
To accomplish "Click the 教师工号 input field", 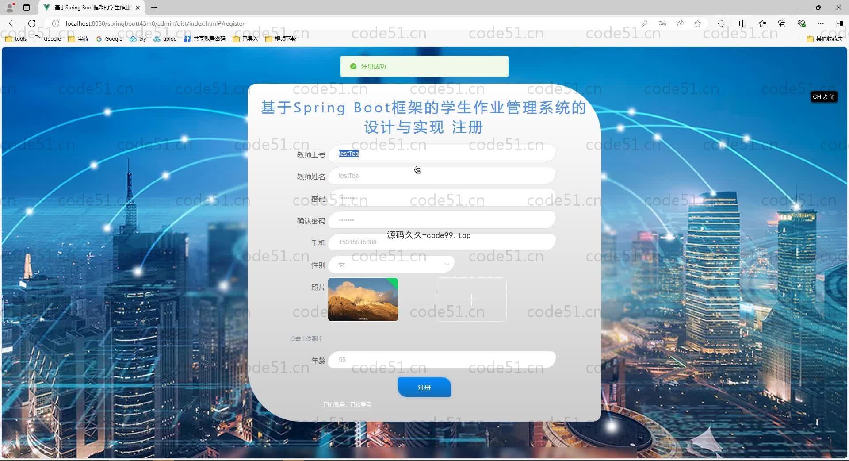I will pos(442,154).
